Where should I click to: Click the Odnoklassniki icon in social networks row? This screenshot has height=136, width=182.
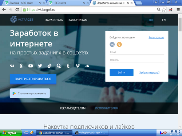click(21, 66)
